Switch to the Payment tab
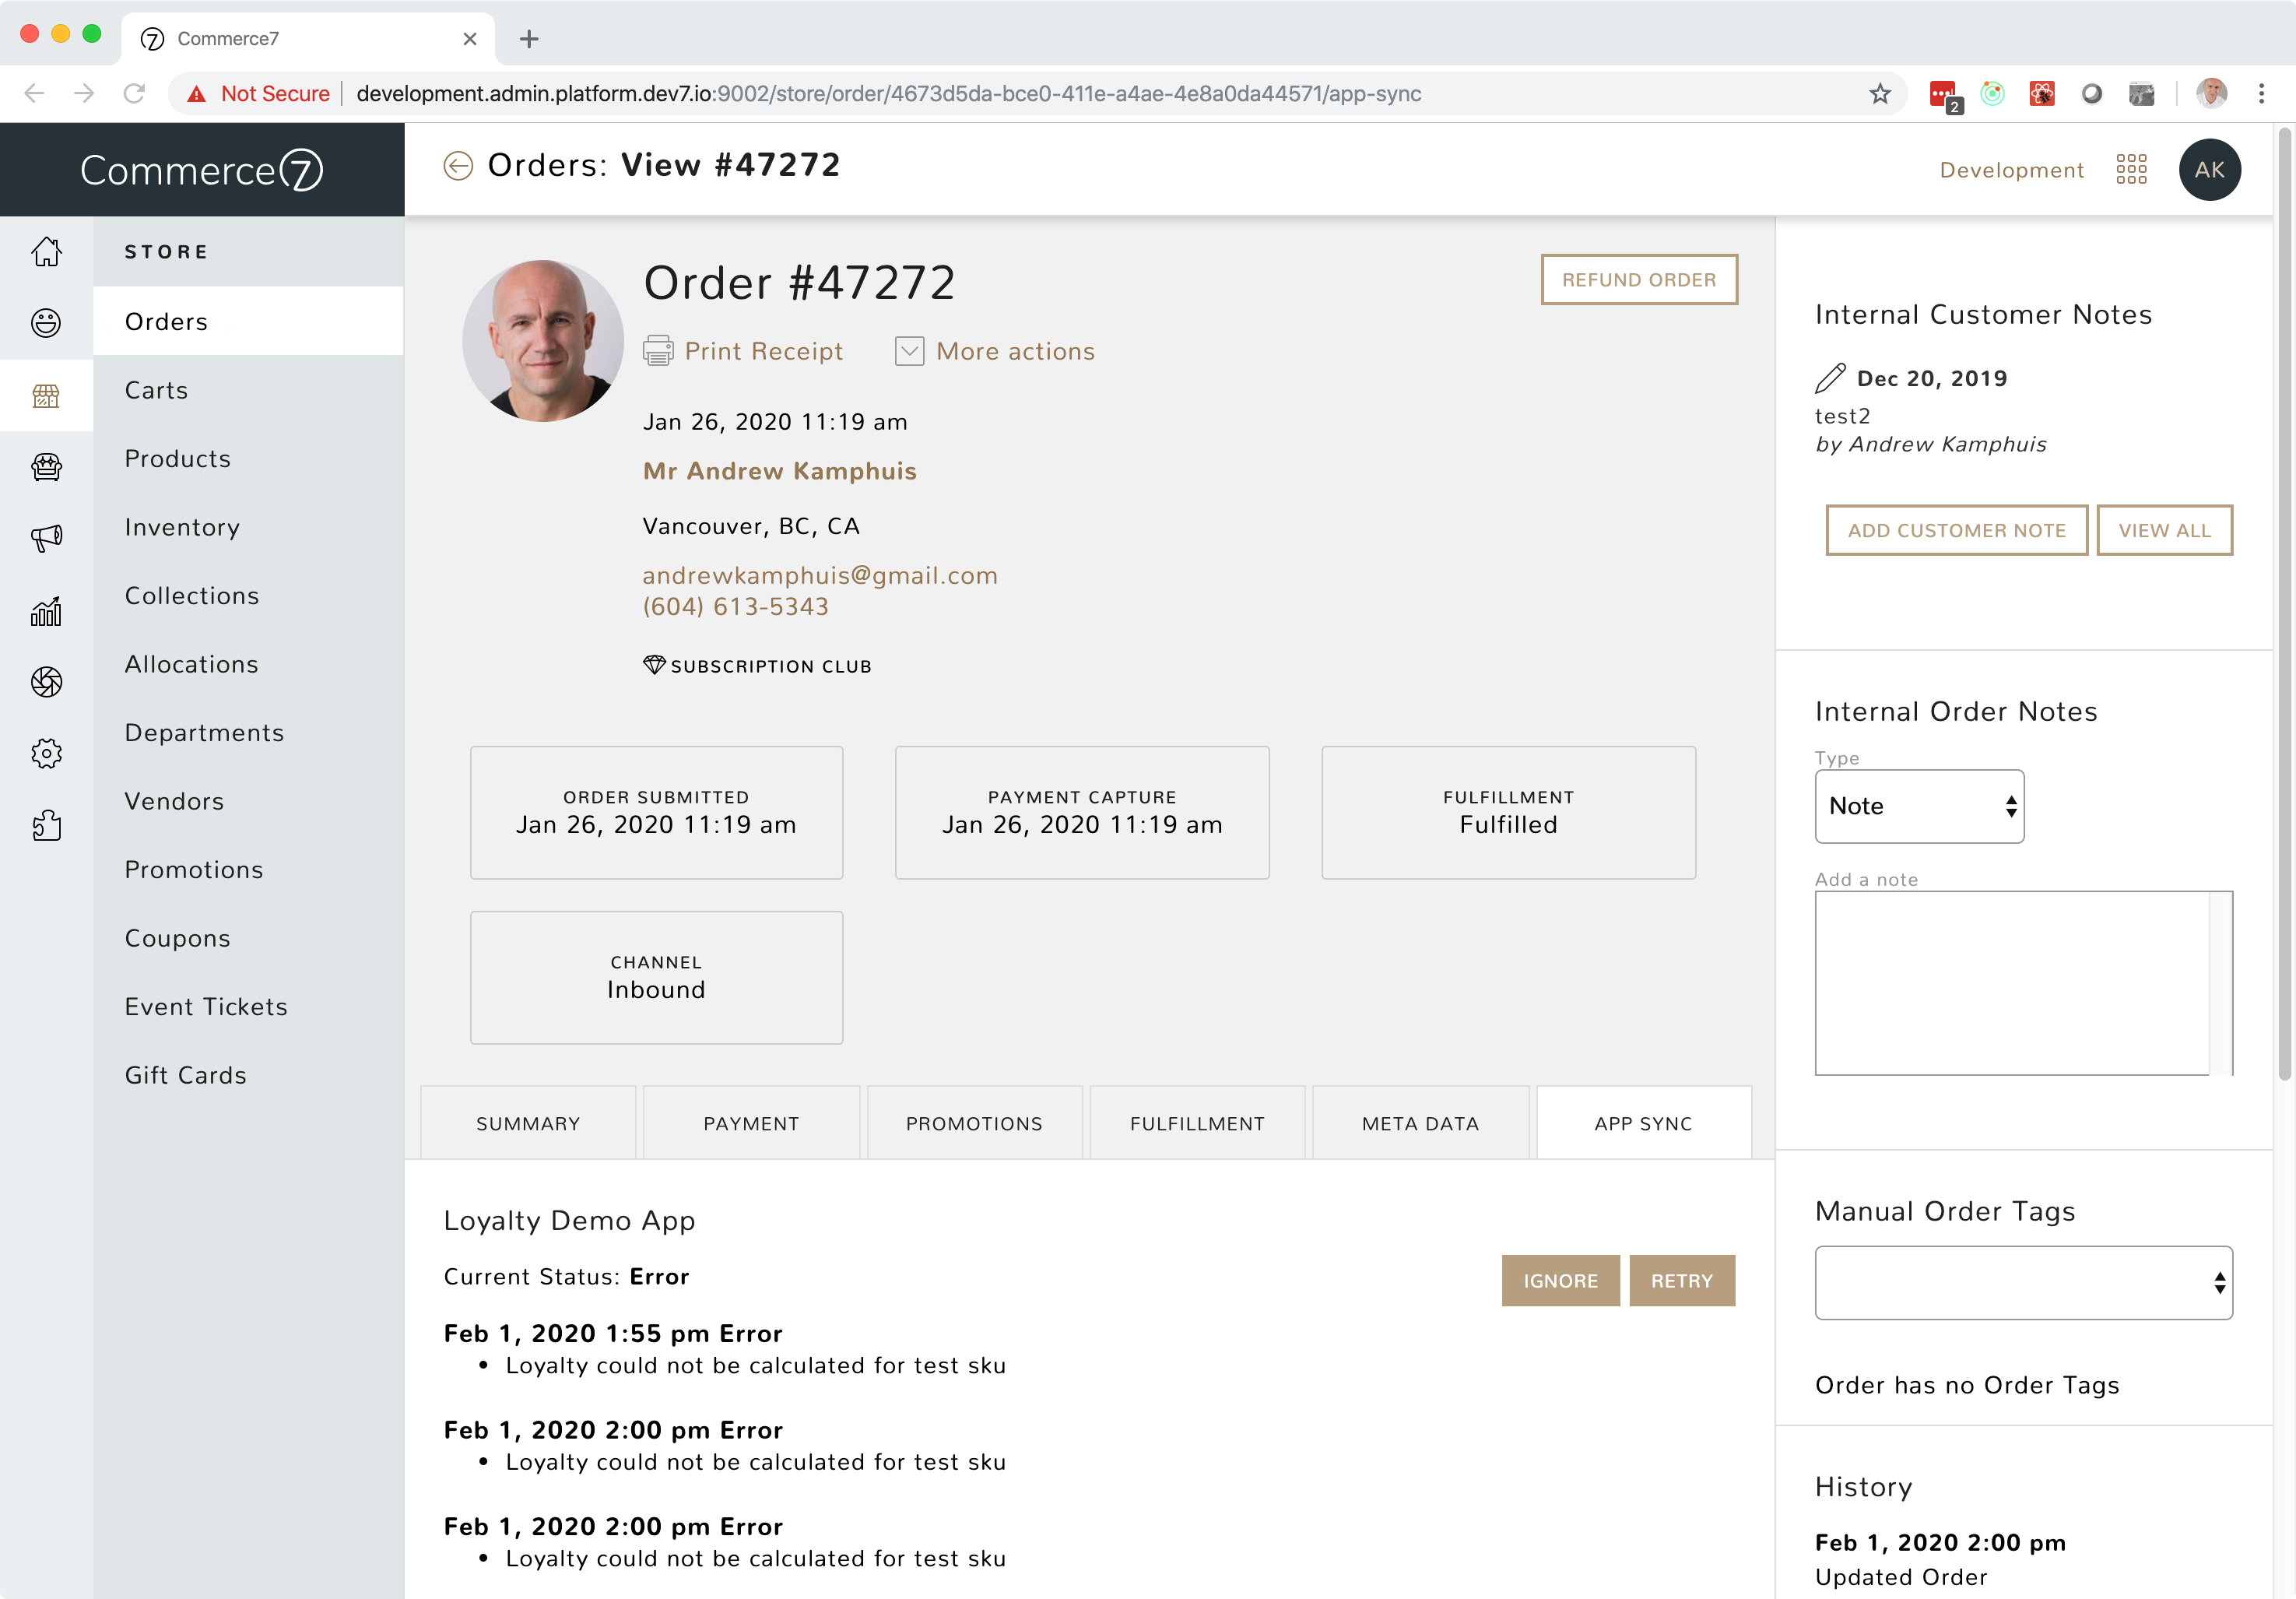Image resolution: width=2296 pixels, height=1599 pixels. point(751,1123)
